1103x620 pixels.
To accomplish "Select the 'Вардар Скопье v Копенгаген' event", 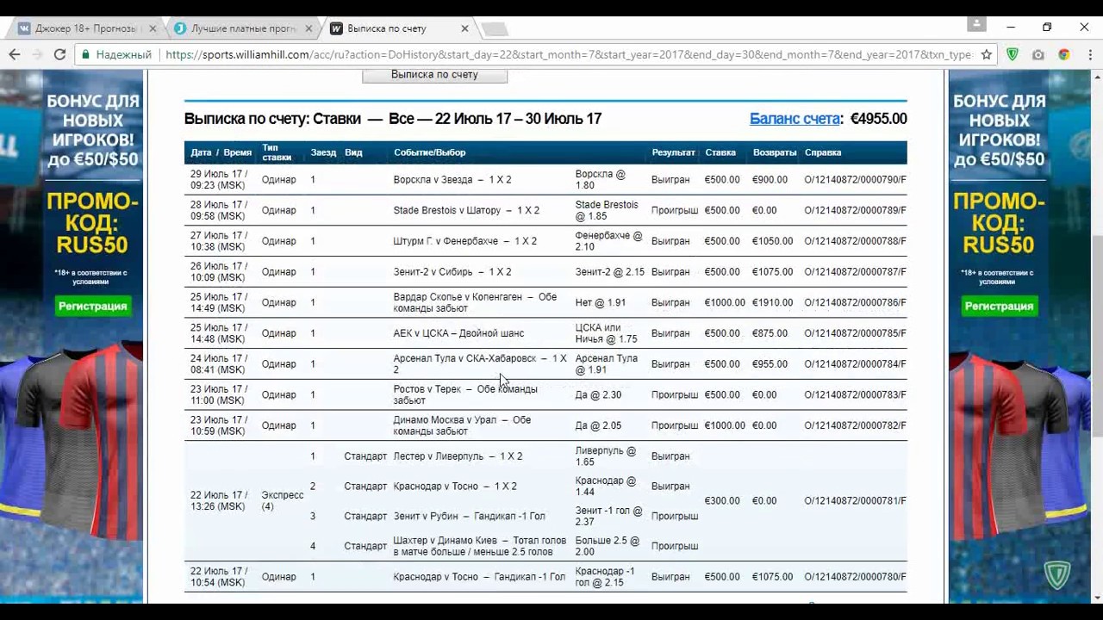I will pyautogui.click(x=475, y=303).
